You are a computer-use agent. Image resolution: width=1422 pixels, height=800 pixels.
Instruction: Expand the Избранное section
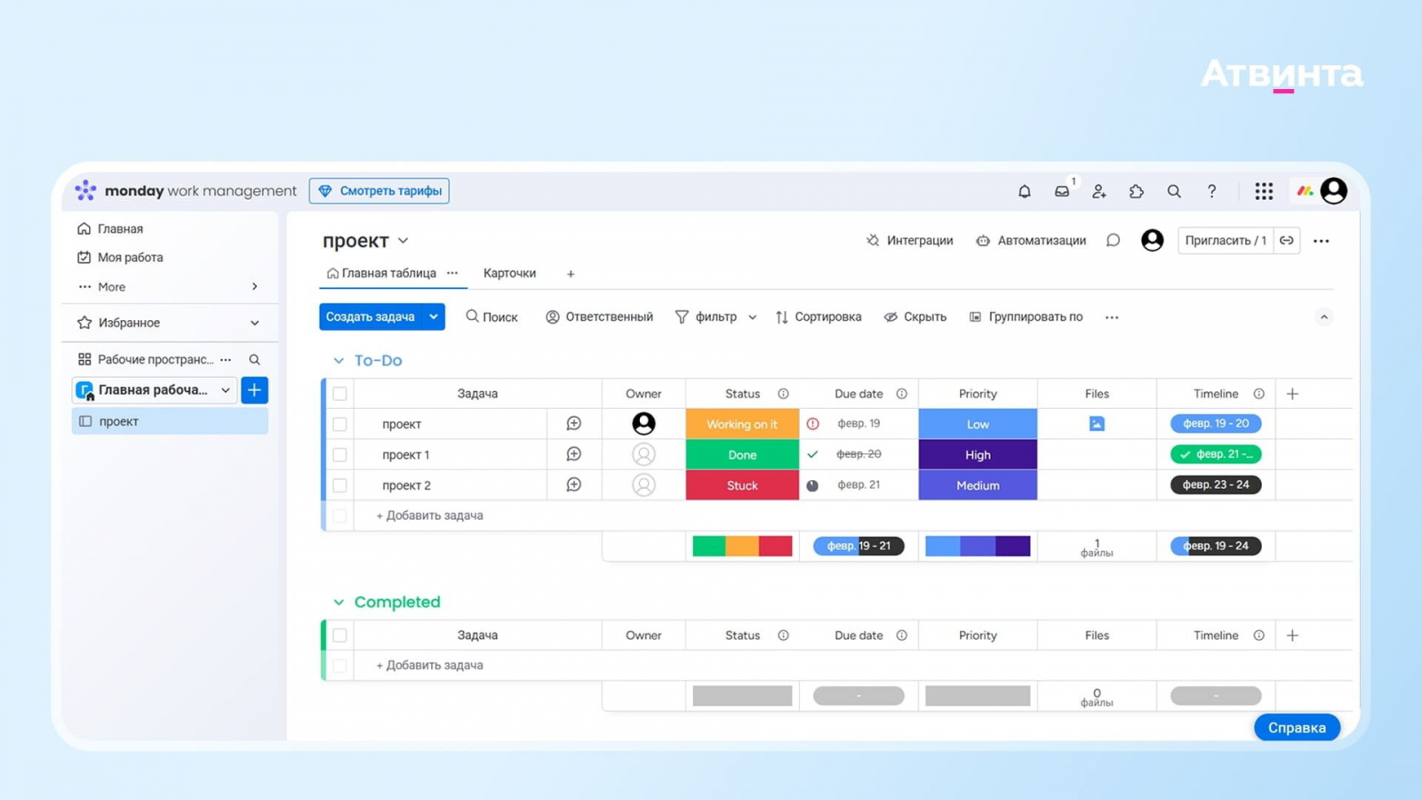click(255, 323)
